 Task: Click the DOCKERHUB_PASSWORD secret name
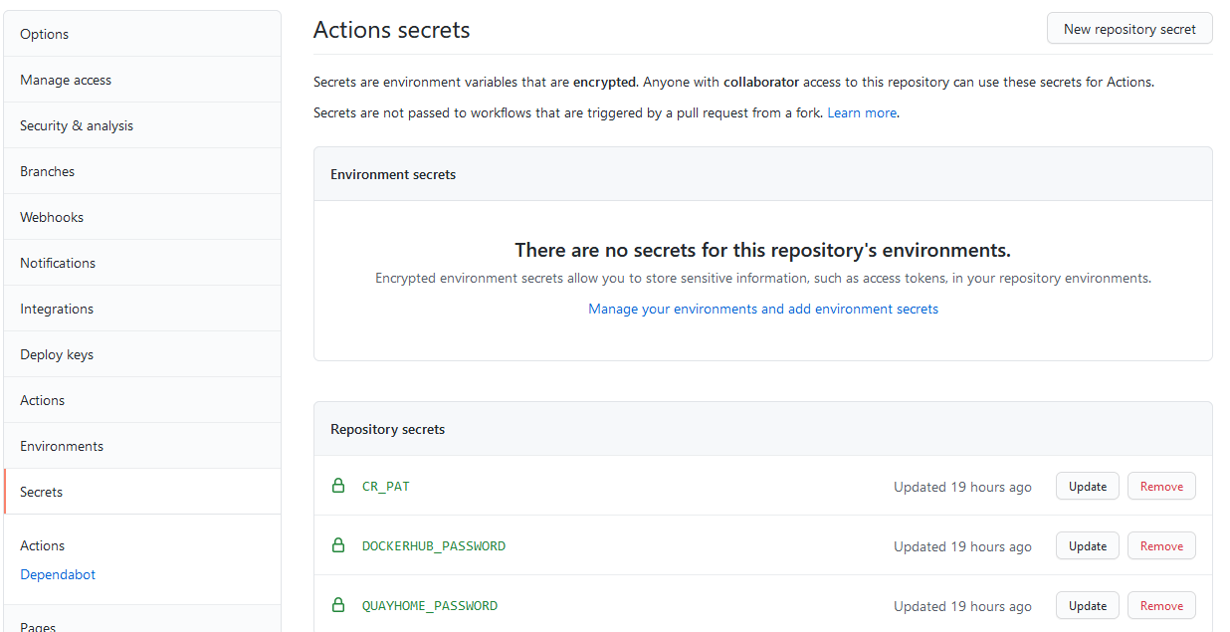coord(434,545)
